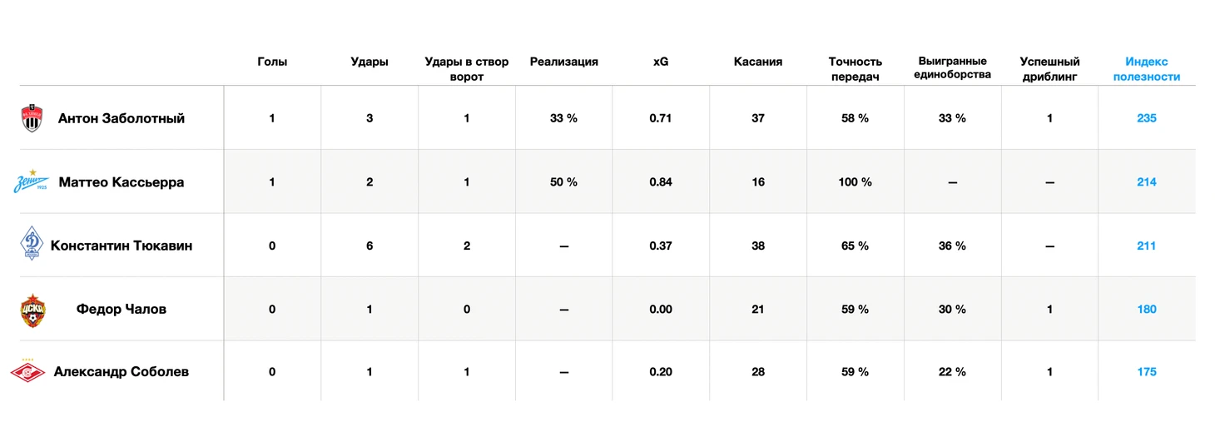Click the Khimki club logo

[x=32, y=118]
